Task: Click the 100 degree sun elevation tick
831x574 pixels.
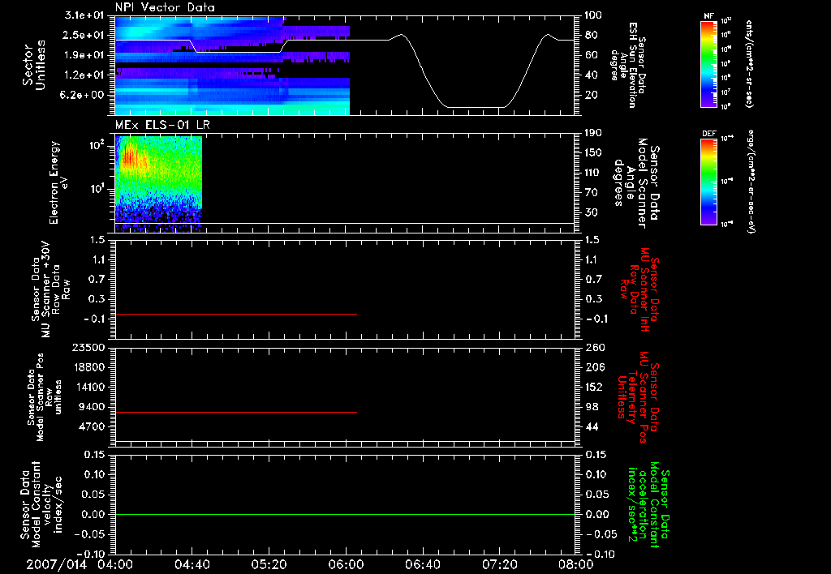Action: pyautogui.click(x=593, y=15)
